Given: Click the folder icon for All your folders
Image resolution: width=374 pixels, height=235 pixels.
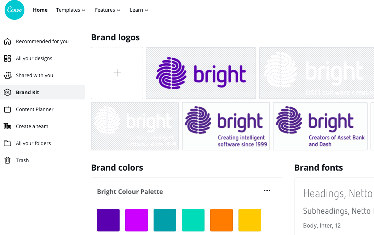Looking at the screenshot, I should (x=7, y=143).
